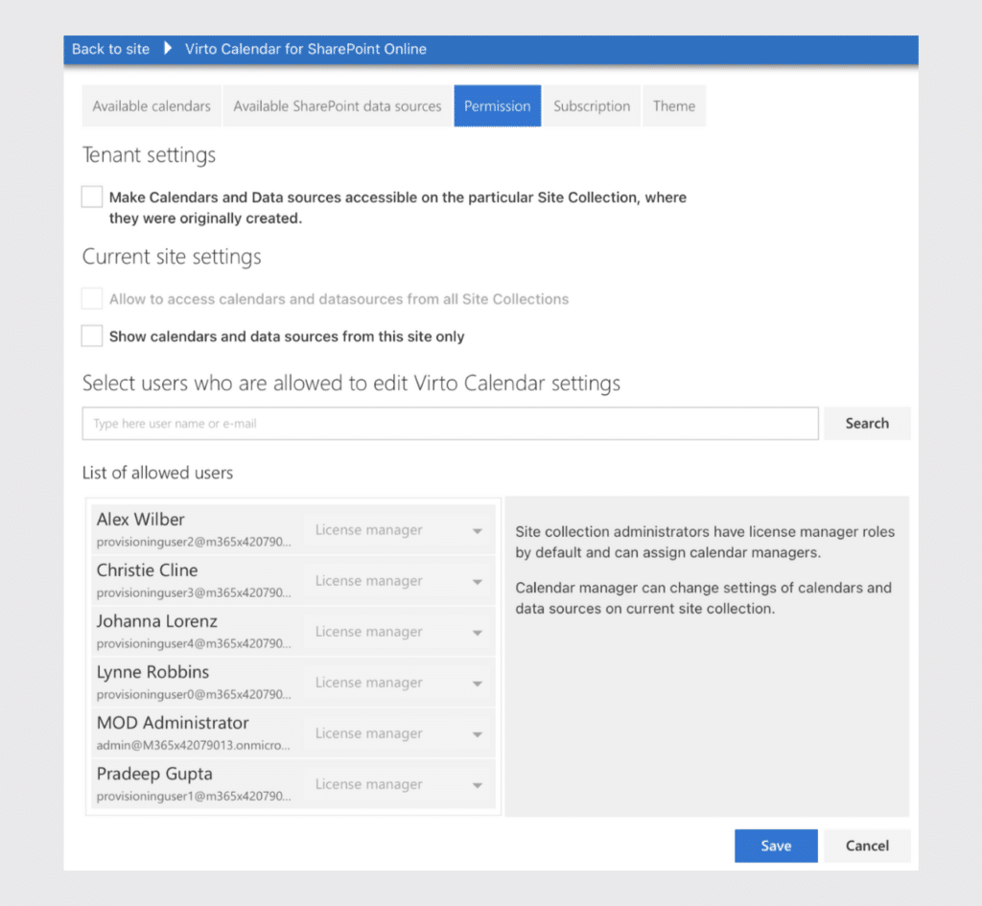Image resolution: width=982 pixels, height=906 pixels.
Task: Go to the Subscription tab
Action: coord(592,105)
